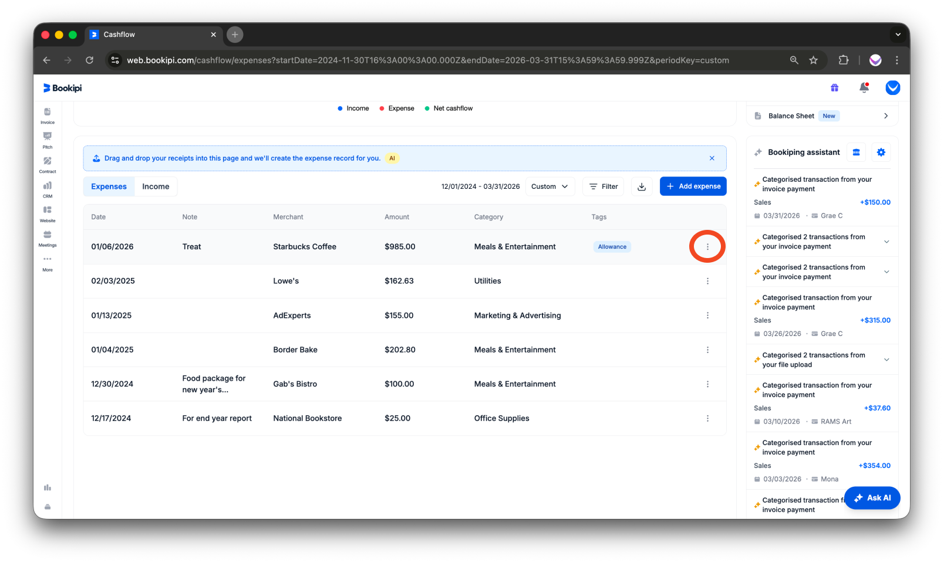
Task: Open the Custom date range dropdown
Action: pyautogui.click(x=549, y=186)
